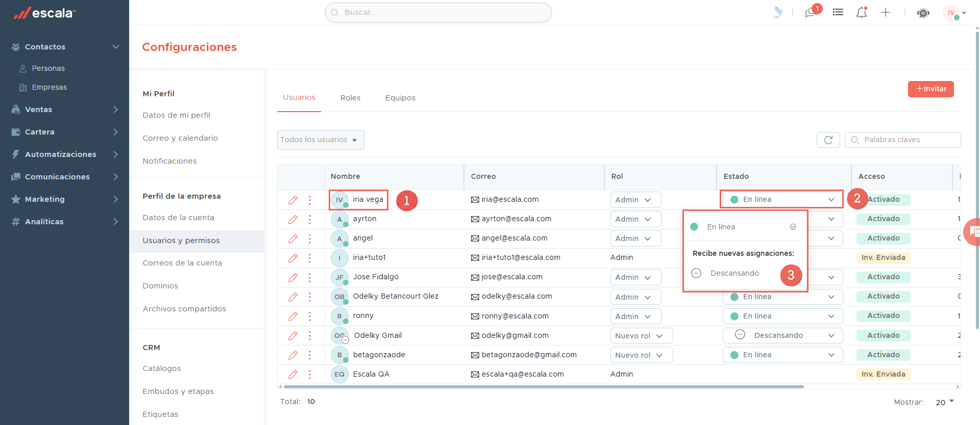This screenshot has width=980, height=425.
Task: Open Dominios settings
Action: (x=160, y=286)
